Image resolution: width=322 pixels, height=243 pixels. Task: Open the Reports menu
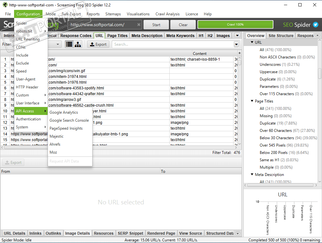pyautogui.click(x=93, y=14)
